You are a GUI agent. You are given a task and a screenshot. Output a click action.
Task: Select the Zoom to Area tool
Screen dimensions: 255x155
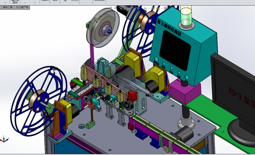pyautogui.click(x=116, y=8)
